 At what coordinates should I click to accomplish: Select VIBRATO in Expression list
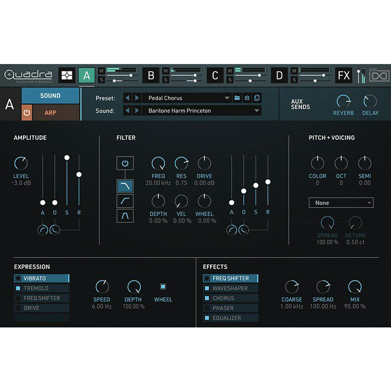click(x=42, y=278)
